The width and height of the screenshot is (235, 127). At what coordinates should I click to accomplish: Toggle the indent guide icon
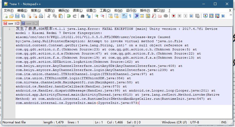pos(136,16)
